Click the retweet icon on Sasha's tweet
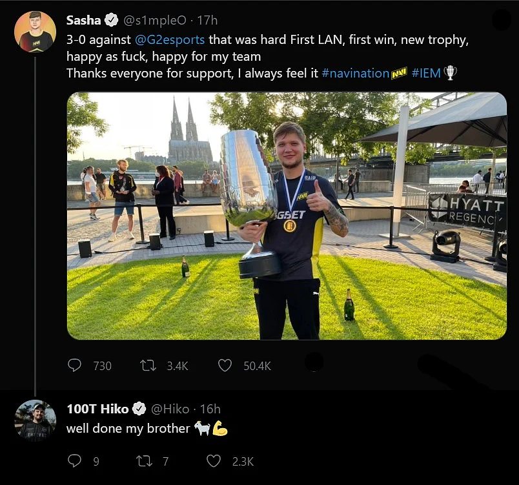Viewport: 519px width, 485px height. (x=148, y=366)
